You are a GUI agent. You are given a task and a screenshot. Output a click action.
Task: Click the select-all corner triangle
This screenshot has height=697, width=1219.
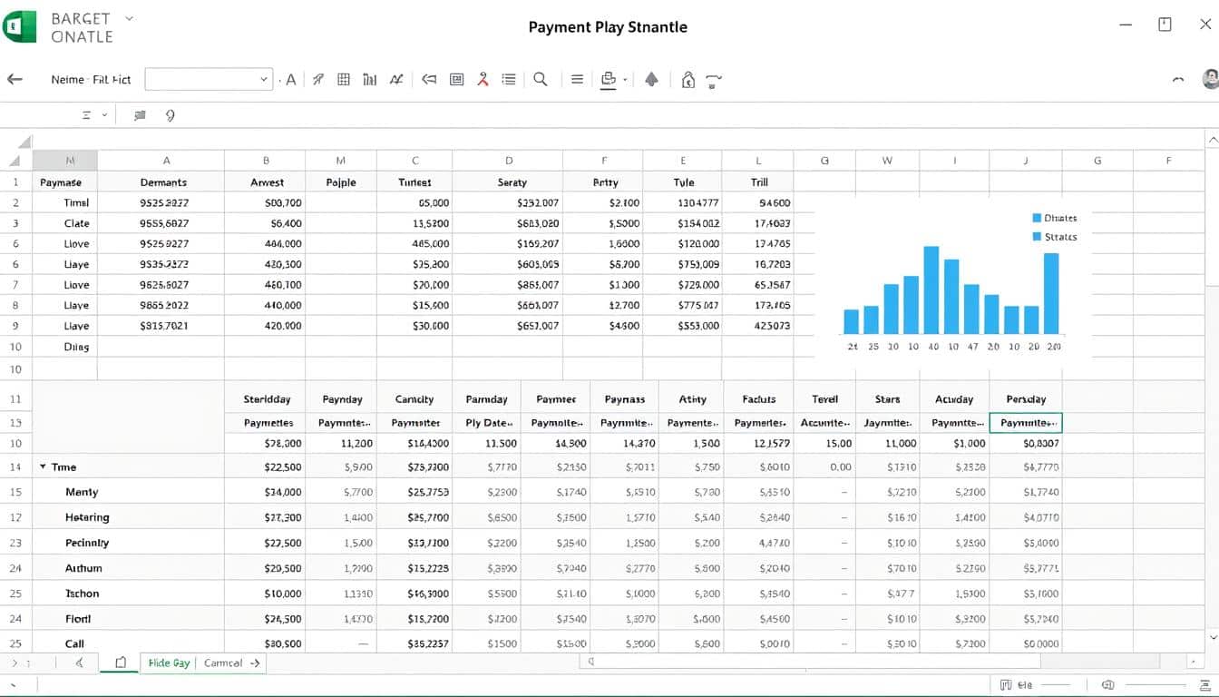(15, 161)
